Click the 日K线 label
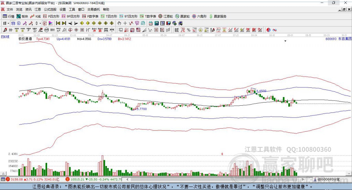 (x=5, y=37)
